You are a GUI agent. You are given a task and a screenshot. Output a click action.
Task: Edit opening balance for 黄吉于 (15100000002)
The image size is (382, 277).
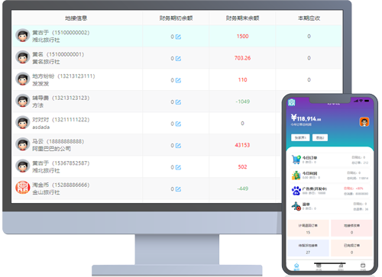pos(178,37)
